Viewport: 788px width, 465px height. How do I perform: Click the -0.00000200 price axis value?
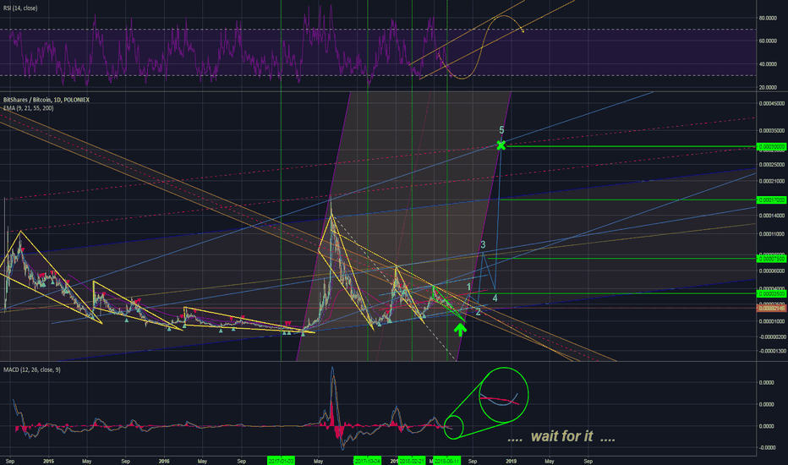[771, 336]
